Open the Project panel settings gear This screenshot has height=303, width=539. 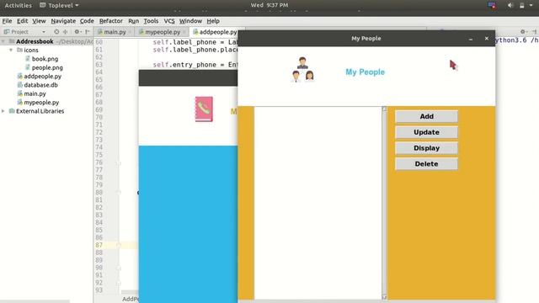coord(77,32)
